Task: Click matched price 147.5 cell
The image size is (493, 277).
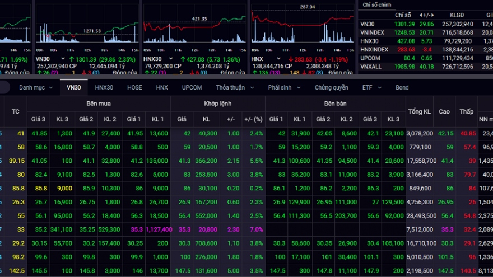Action: [183, 271]
